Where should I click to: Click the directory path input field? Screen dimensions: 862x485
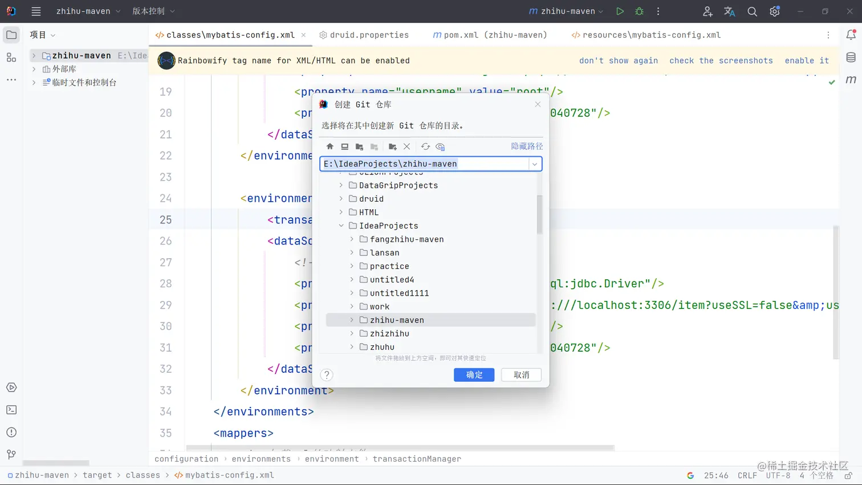pos(425,164)
